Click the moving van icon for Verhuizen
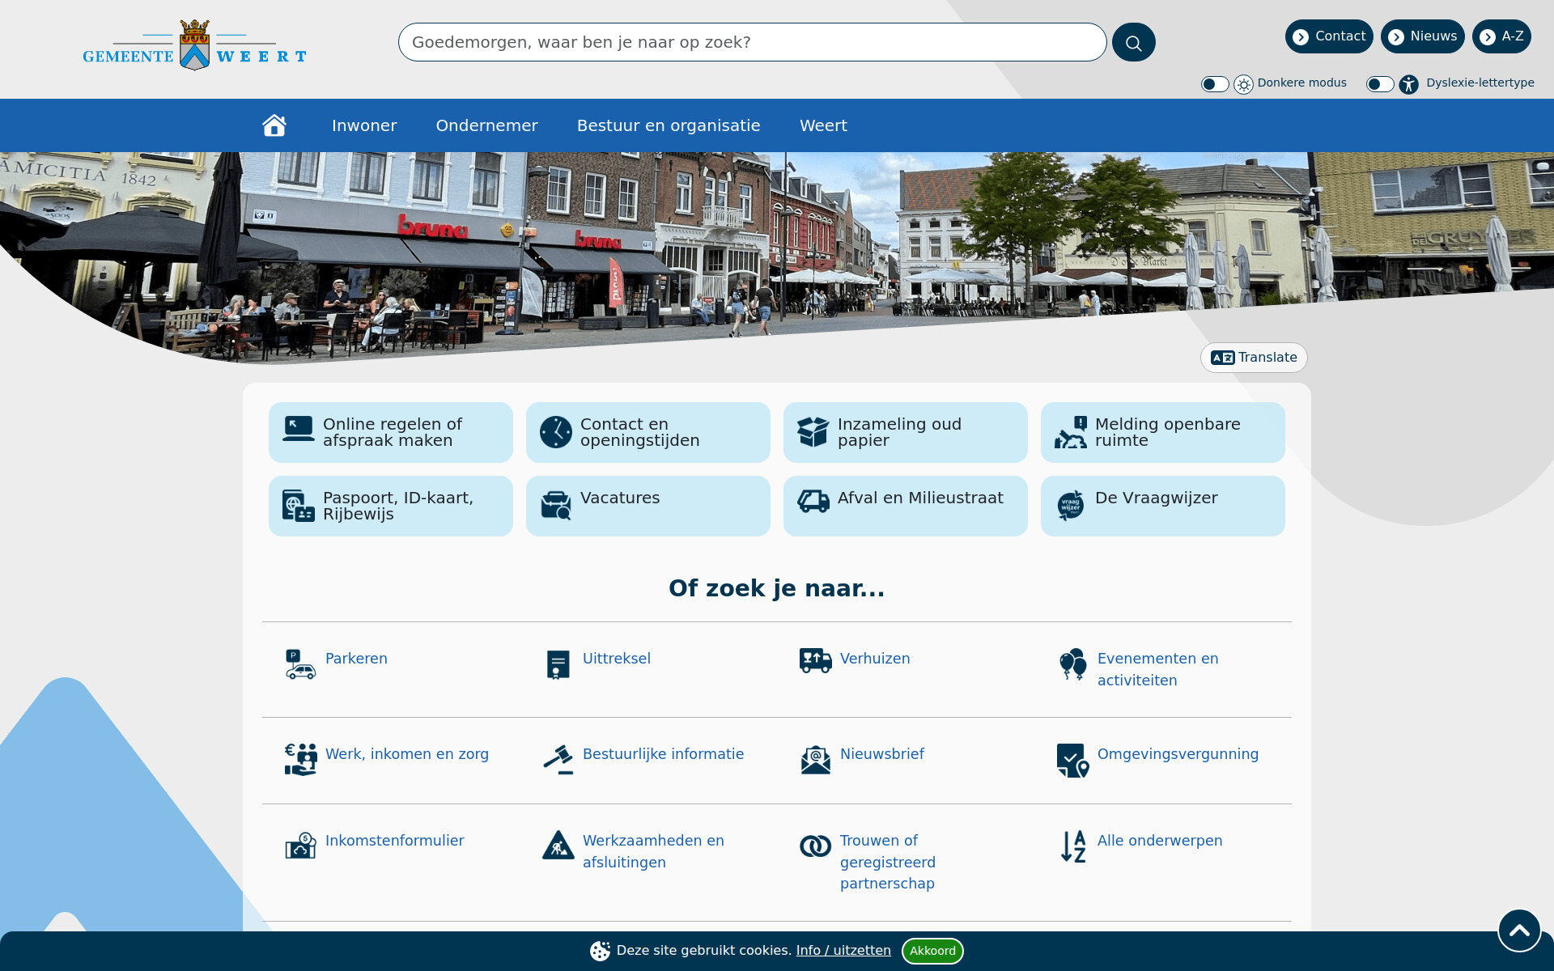1554x971 pixels. pyautogui.click(x=815, y=660)
